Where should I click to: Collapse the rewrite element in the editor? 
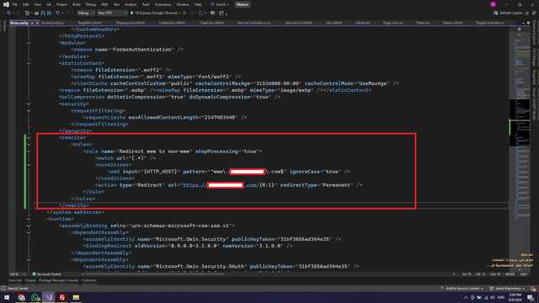pos(29,138)
